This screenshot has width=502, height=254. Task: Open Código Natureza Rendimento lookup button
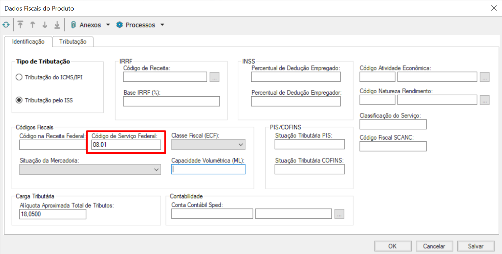(x=485, y=100)
